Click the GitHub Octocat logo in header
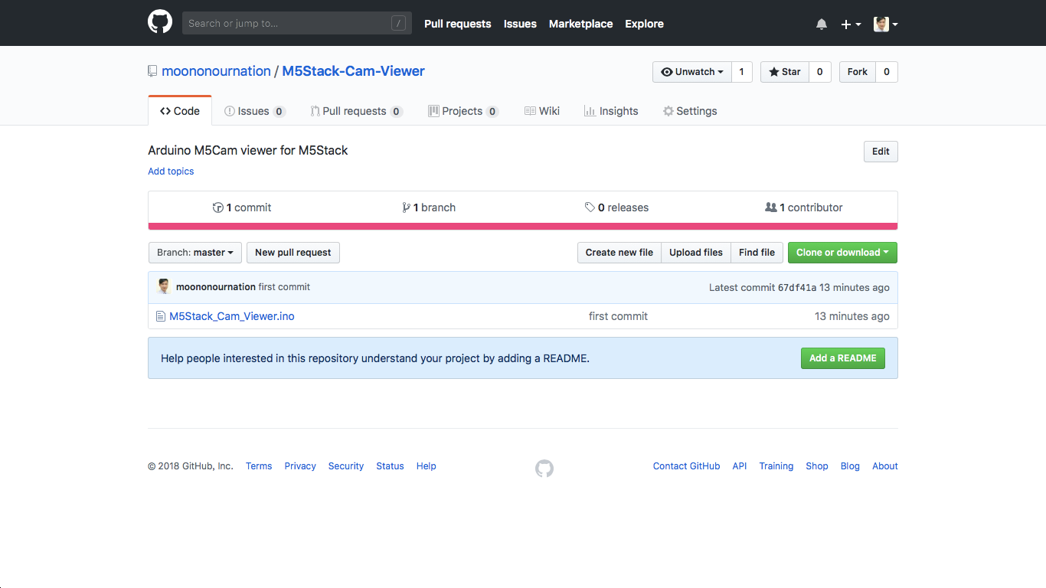1046x588 pixels. pos(160,22)
